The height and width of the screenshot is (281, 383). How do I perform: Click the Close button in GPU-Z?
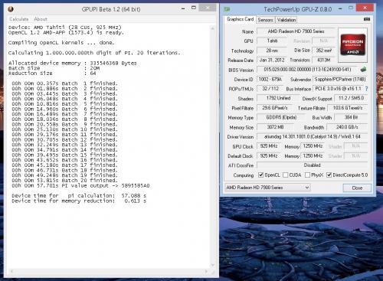click(x=357, y=188)
